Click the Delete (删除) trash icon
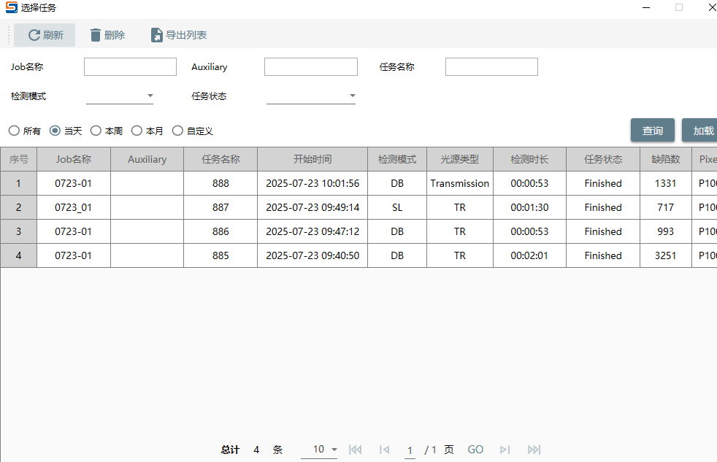 pos(96,35)
